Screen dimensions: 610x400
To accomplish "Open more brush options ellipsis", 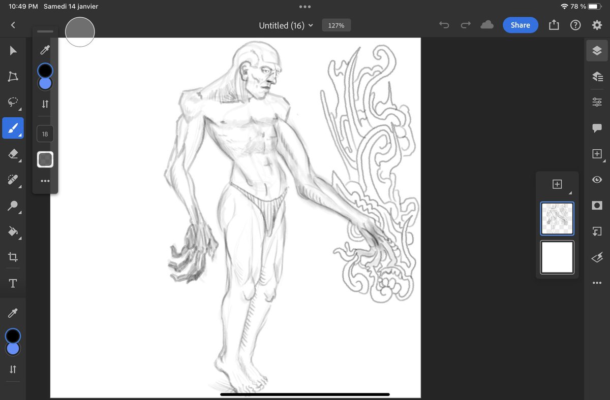I will click(x=45, y=181).
